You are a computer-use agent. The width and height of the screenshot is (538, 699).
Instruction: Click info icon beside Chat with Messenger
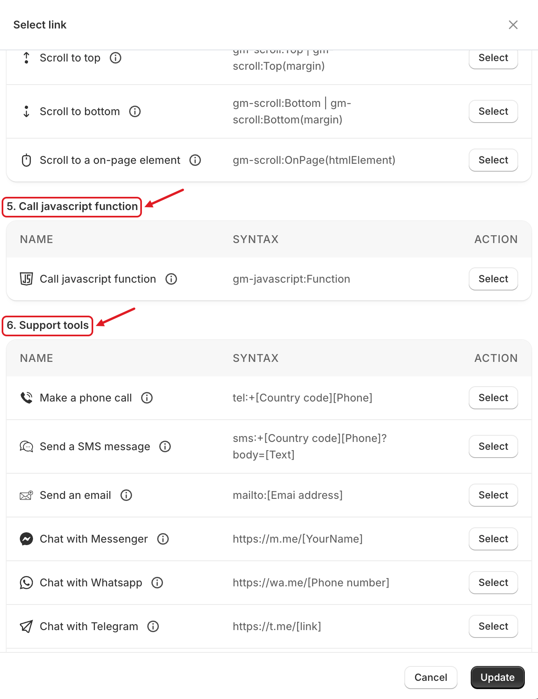tap(163, 539)
